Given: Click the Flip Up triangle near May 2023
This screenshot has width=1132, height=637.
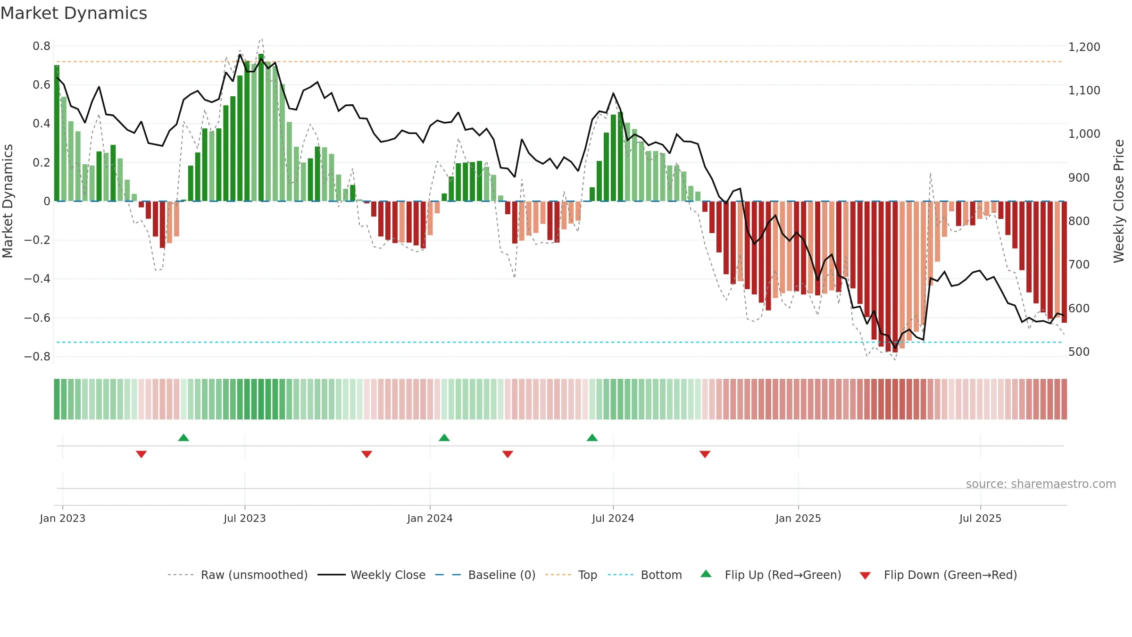Looking at the screenshot, I should click(x=183, y=437).
